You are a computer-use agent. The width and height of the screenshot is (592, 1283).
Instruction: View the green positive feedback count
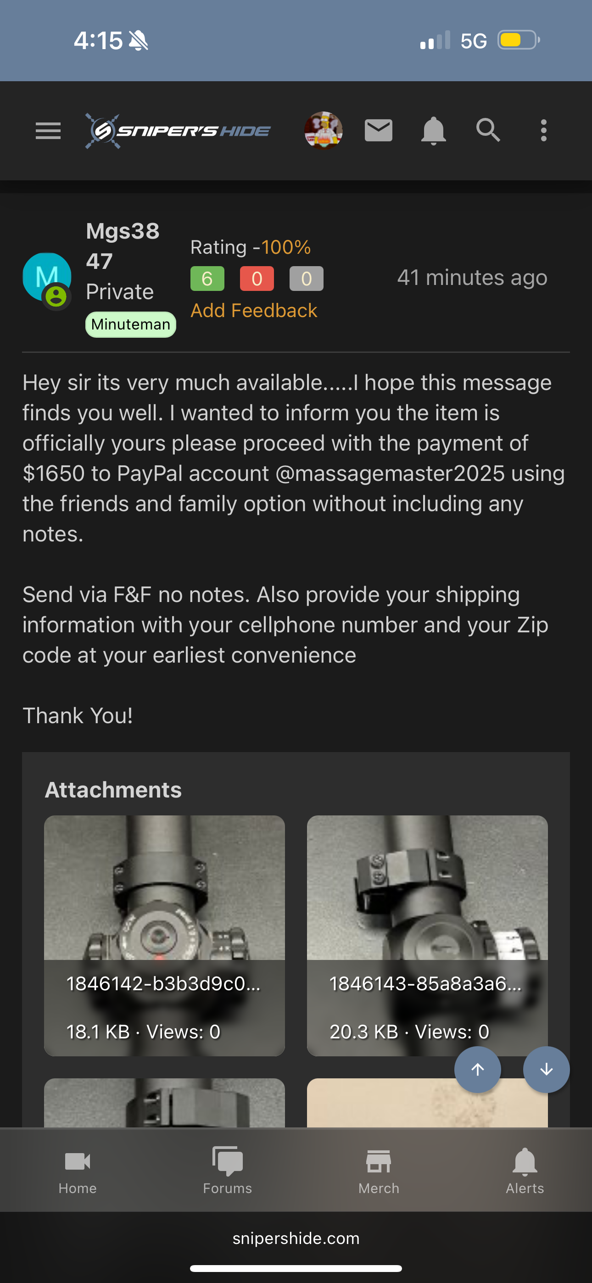(207, 279)
